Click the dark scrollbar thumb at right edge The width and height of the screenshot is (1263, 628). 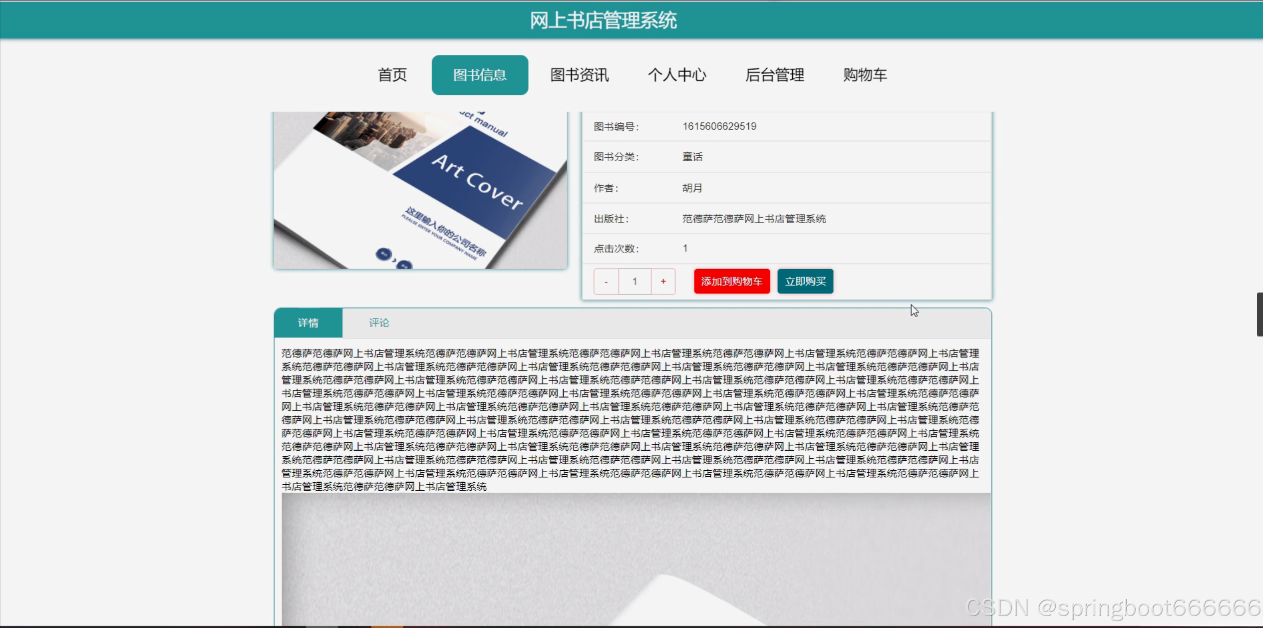pos(1260,314)
